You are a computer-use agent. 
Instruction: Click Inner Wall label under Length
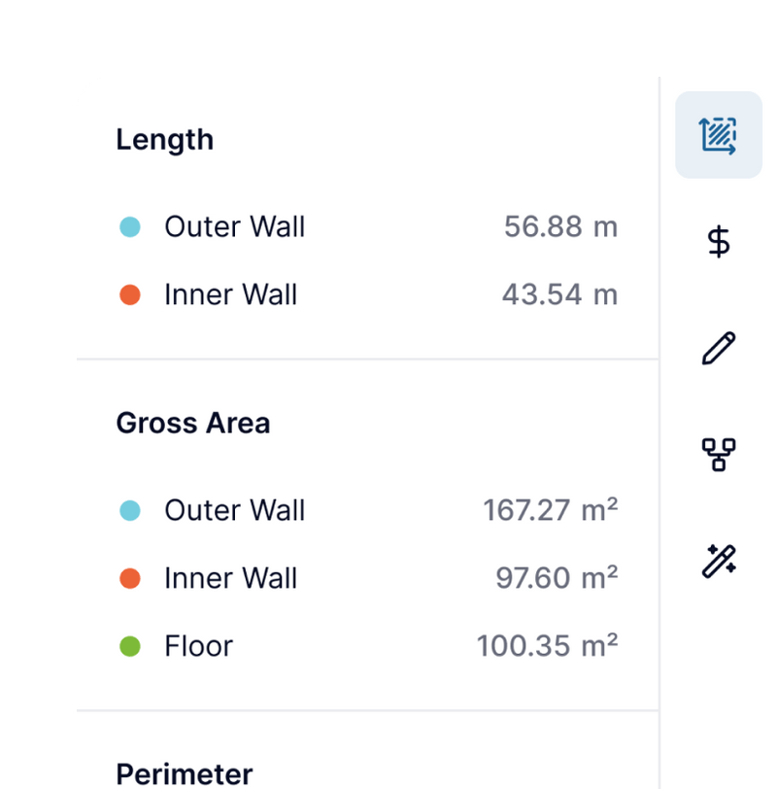(230, 295)
